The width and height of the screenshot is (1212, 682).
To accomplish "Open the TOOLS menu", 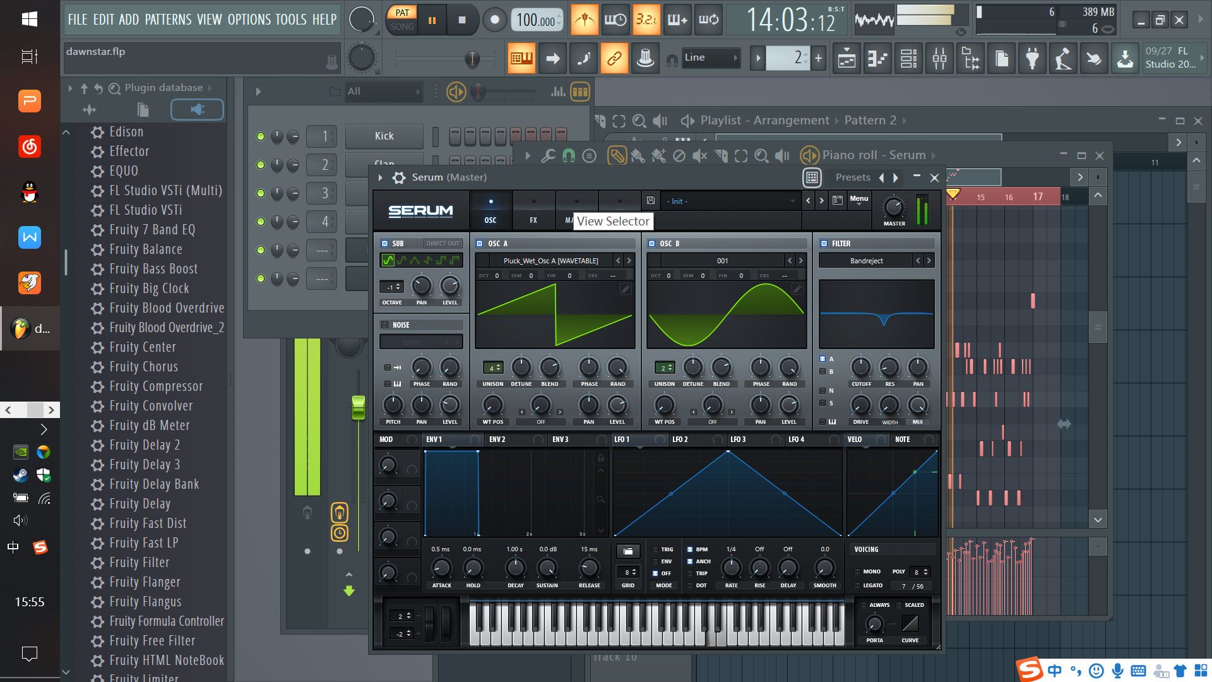I will click(x=291, y=20).
